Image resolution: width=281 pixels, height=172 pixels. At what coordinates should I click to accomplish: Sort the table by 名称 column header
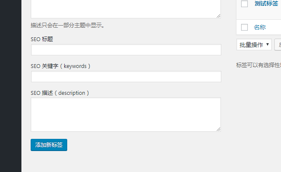[x=260, y=27]
